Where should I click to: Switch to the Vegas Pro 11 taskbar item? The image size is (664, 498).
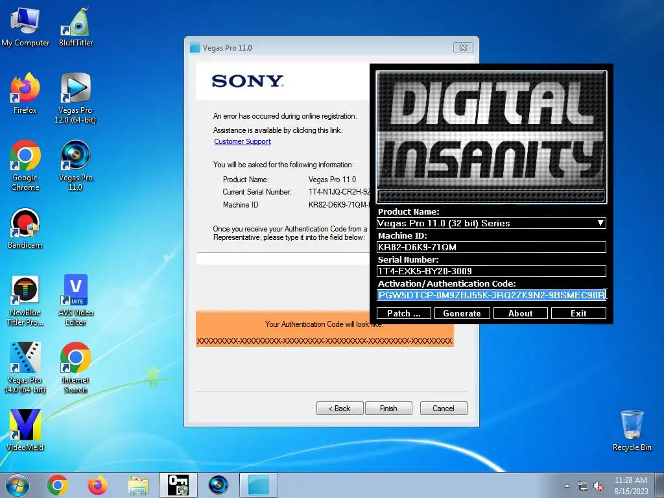(x=218, y=485)
